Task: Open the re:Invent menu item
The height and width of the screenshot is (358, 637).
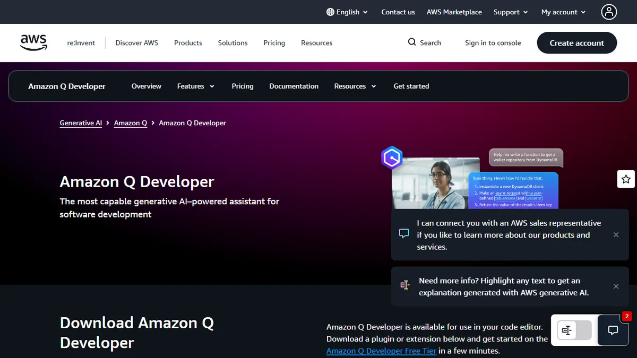Action: (81, 43)
